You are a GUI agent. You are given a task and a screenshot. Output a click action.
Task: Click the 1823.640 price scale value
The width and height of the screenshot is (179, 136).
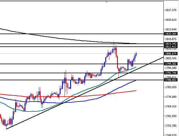(x=171, y=29)
